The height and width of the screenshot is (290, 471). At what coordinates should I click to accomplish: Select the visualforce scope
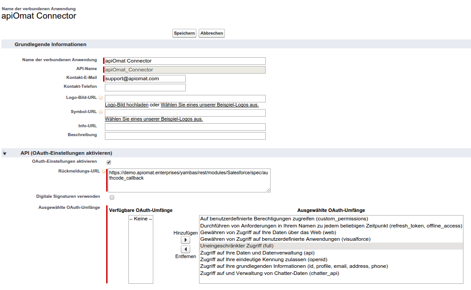point(331,239)
